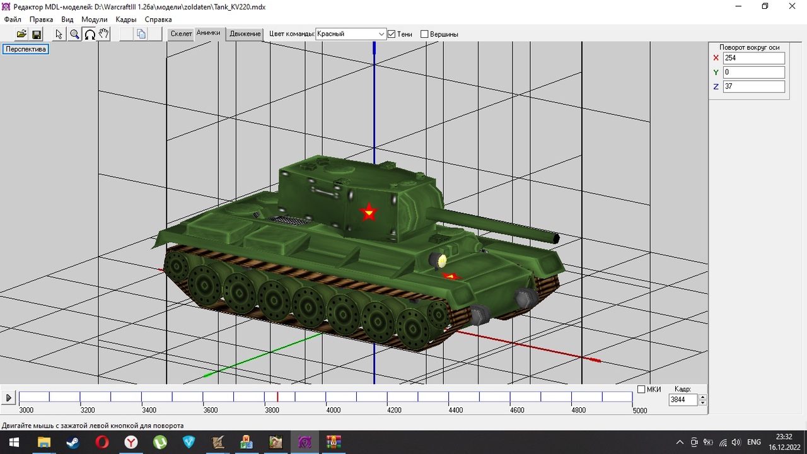The height and width of the screenshot is (454, 807).
Task: Switch to the Анимки mode
Action: [x=209, y=33]
